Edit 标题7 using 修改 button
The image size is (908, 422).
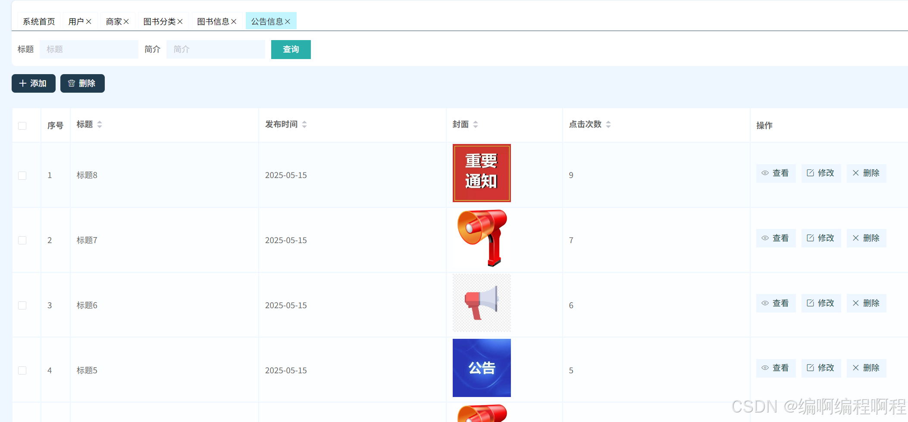pyautogui.click(x=821, y=238)
